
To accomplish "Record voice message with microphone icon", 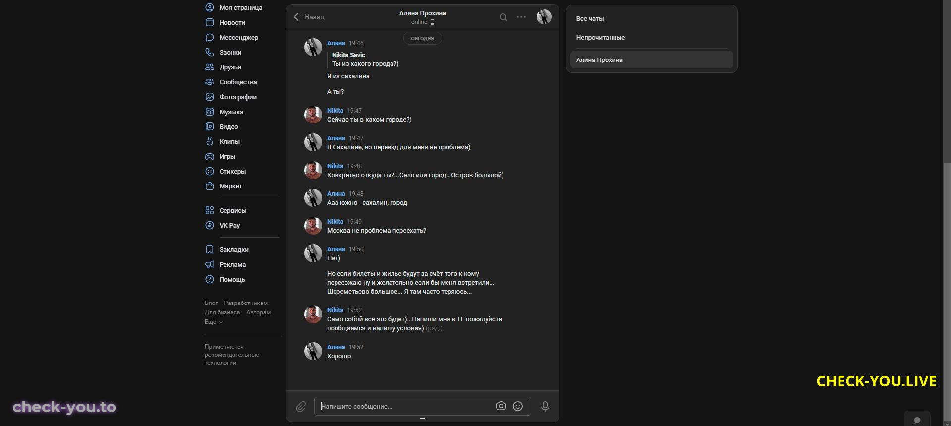I will pos(545,406).
